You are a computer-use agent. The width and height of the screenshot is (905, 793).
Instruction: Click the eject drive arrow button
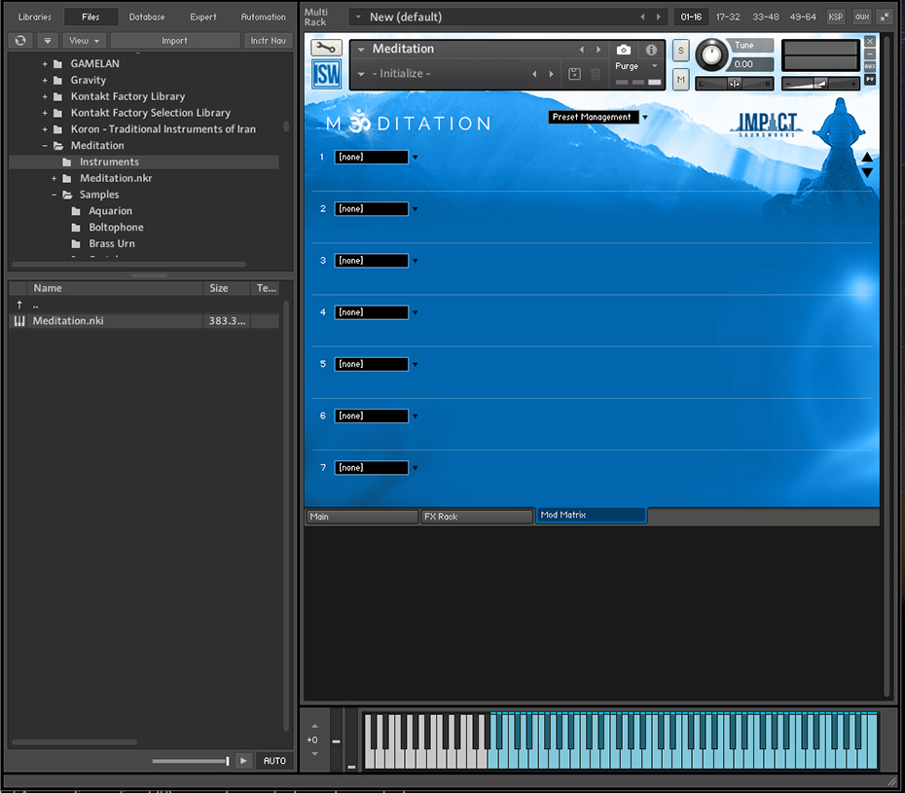pos(48,41)
